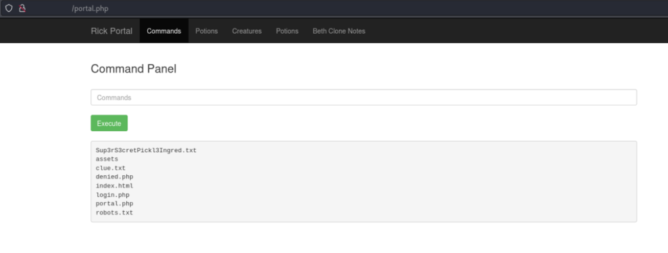
Task: Go to the Creatures nav item
Action: pyautogui.click(x=247, y=31)
